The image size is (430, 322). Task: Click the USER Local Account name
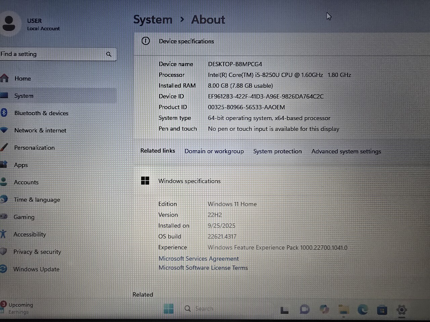pos(43,24)
